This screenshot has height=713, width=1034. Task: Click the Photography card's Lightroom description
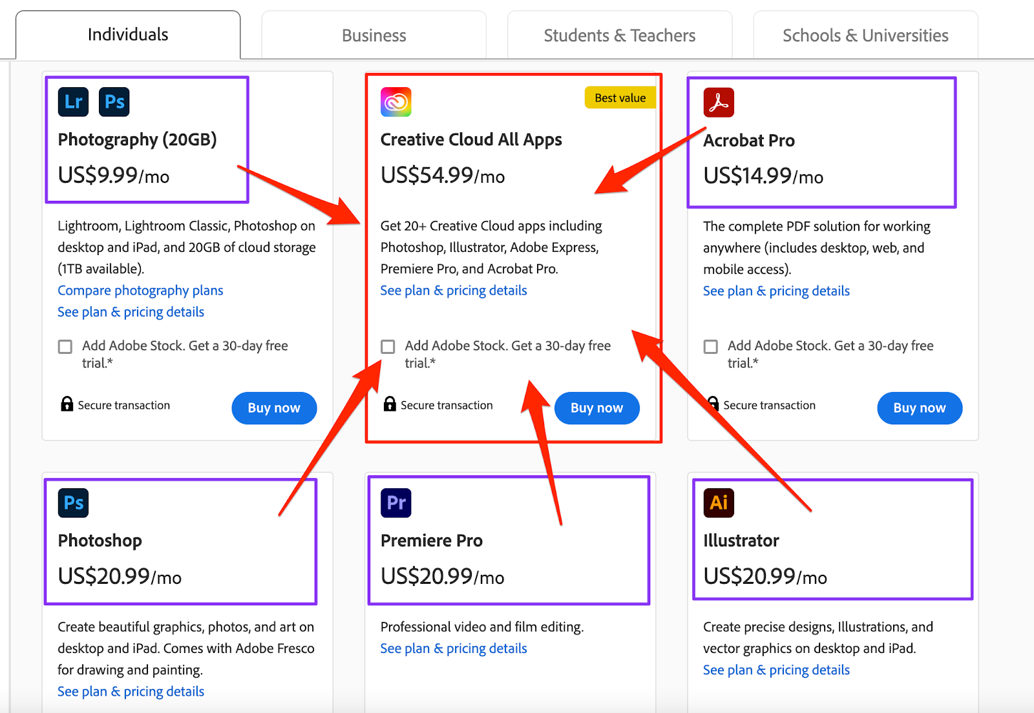click(x=187, y=247)
